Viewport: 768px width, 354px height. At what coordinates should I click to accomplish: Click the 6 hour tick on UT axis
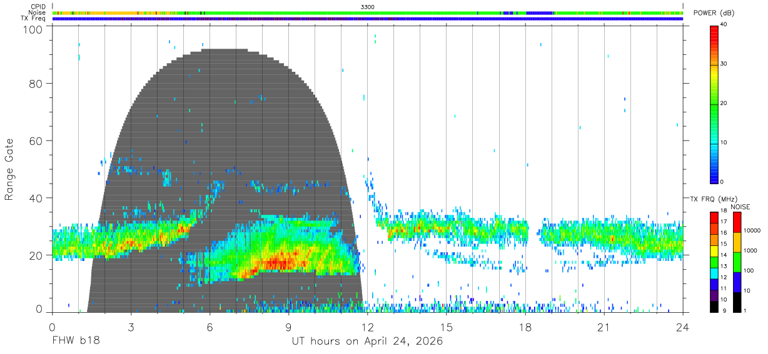pos(210,327)
